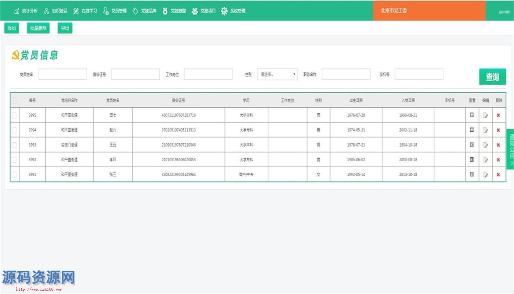Delete the row for 李四
The image size is (514, 294).
pos(498,160)
